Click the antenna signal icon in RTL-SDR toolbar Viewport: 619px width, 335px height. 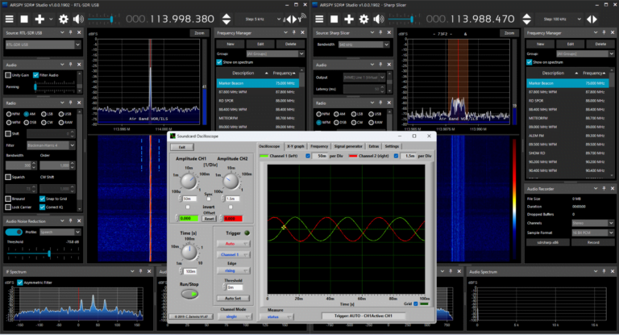click(x=302, y=19)
